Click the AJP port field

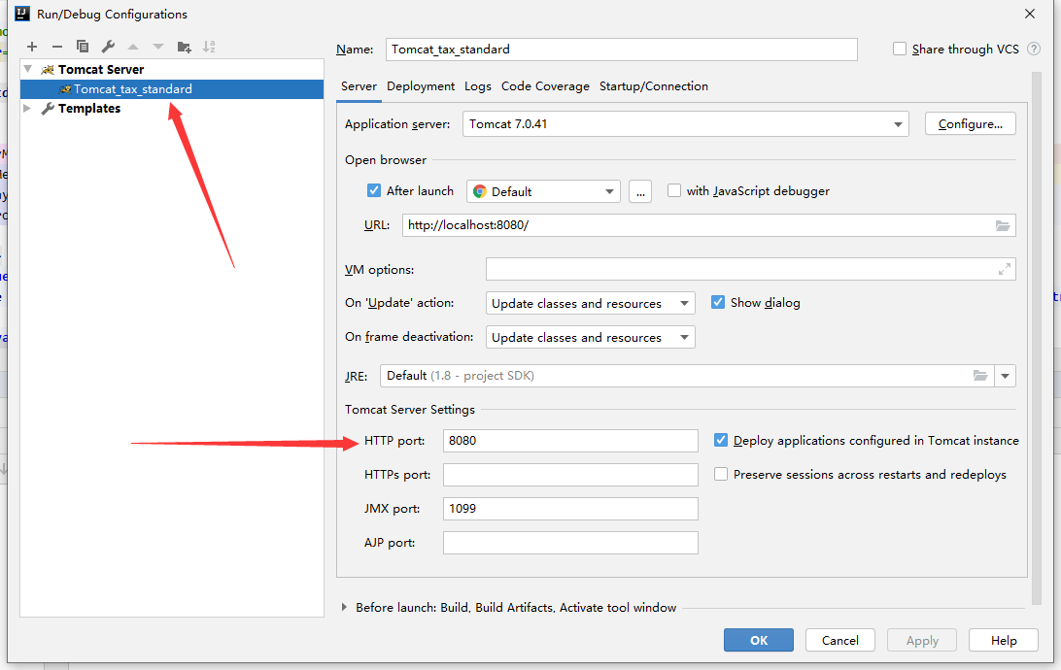(570, 543)
